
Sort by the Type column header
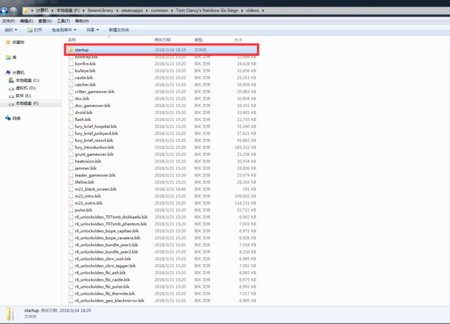[x=212, y=40]
